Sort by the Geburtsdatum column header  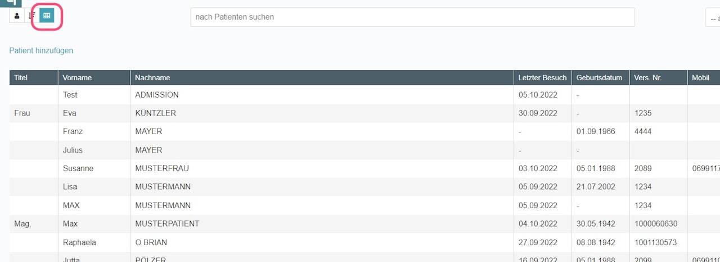point(598,78)
